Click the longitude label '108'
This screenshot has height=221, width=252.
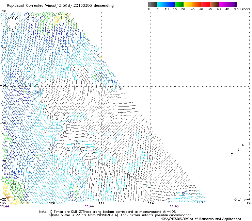[x=52, y=203]
